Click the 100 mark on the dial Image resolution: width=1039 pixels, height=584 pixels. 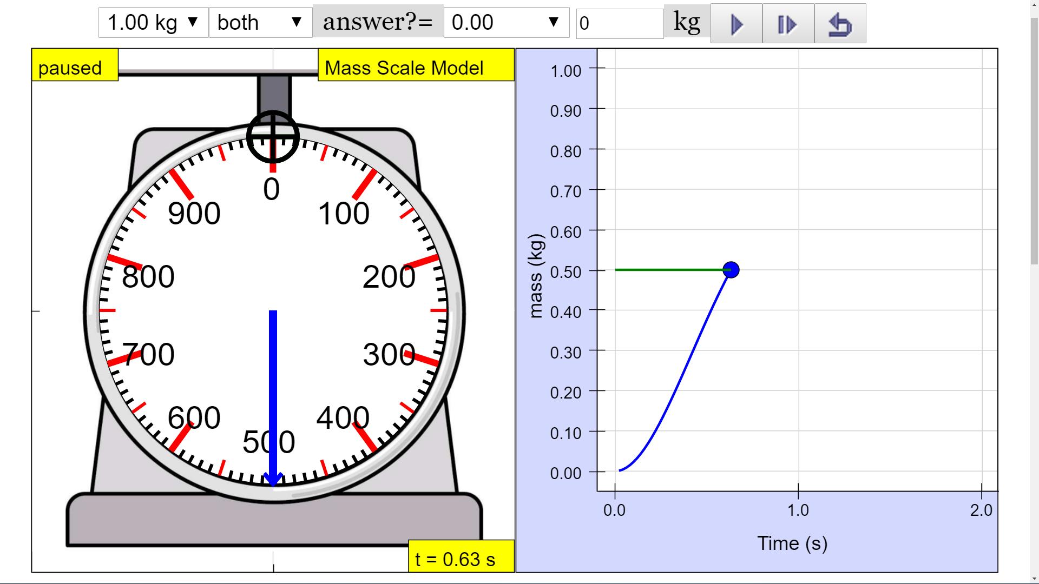[344, 213]
